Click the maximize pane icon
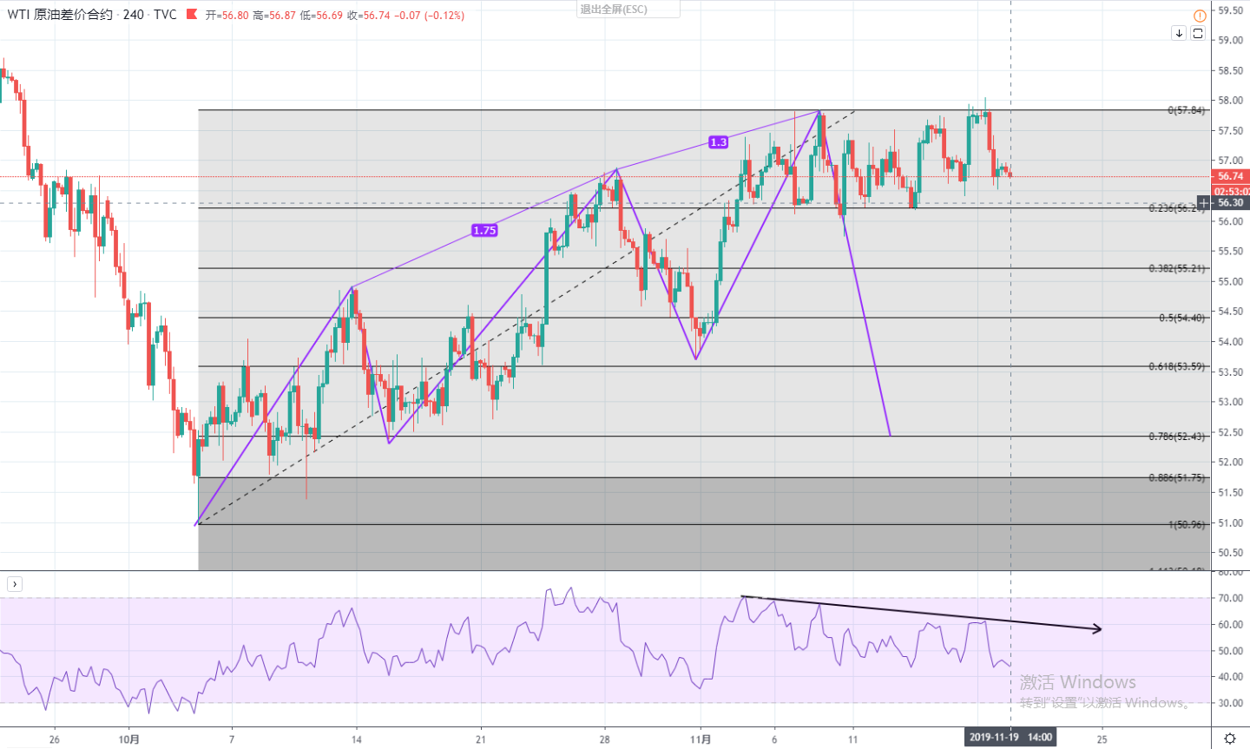1250x749 pixels. click(x=1198, y=33)
